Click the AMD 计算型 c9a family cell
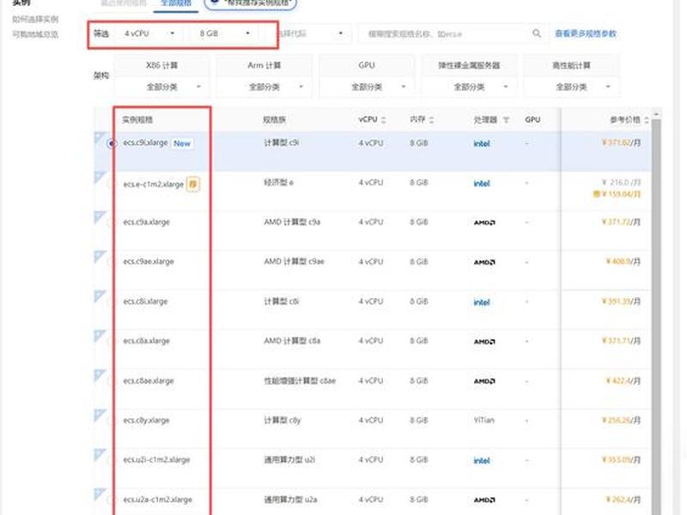The width and height of the screenshot is (687, 515). pyautogui.click(x=292, y=222)
